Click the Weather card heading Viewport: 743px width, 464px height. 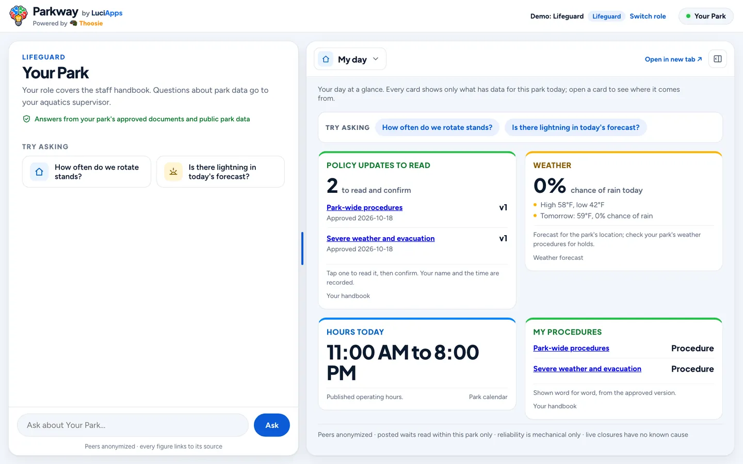552,165
